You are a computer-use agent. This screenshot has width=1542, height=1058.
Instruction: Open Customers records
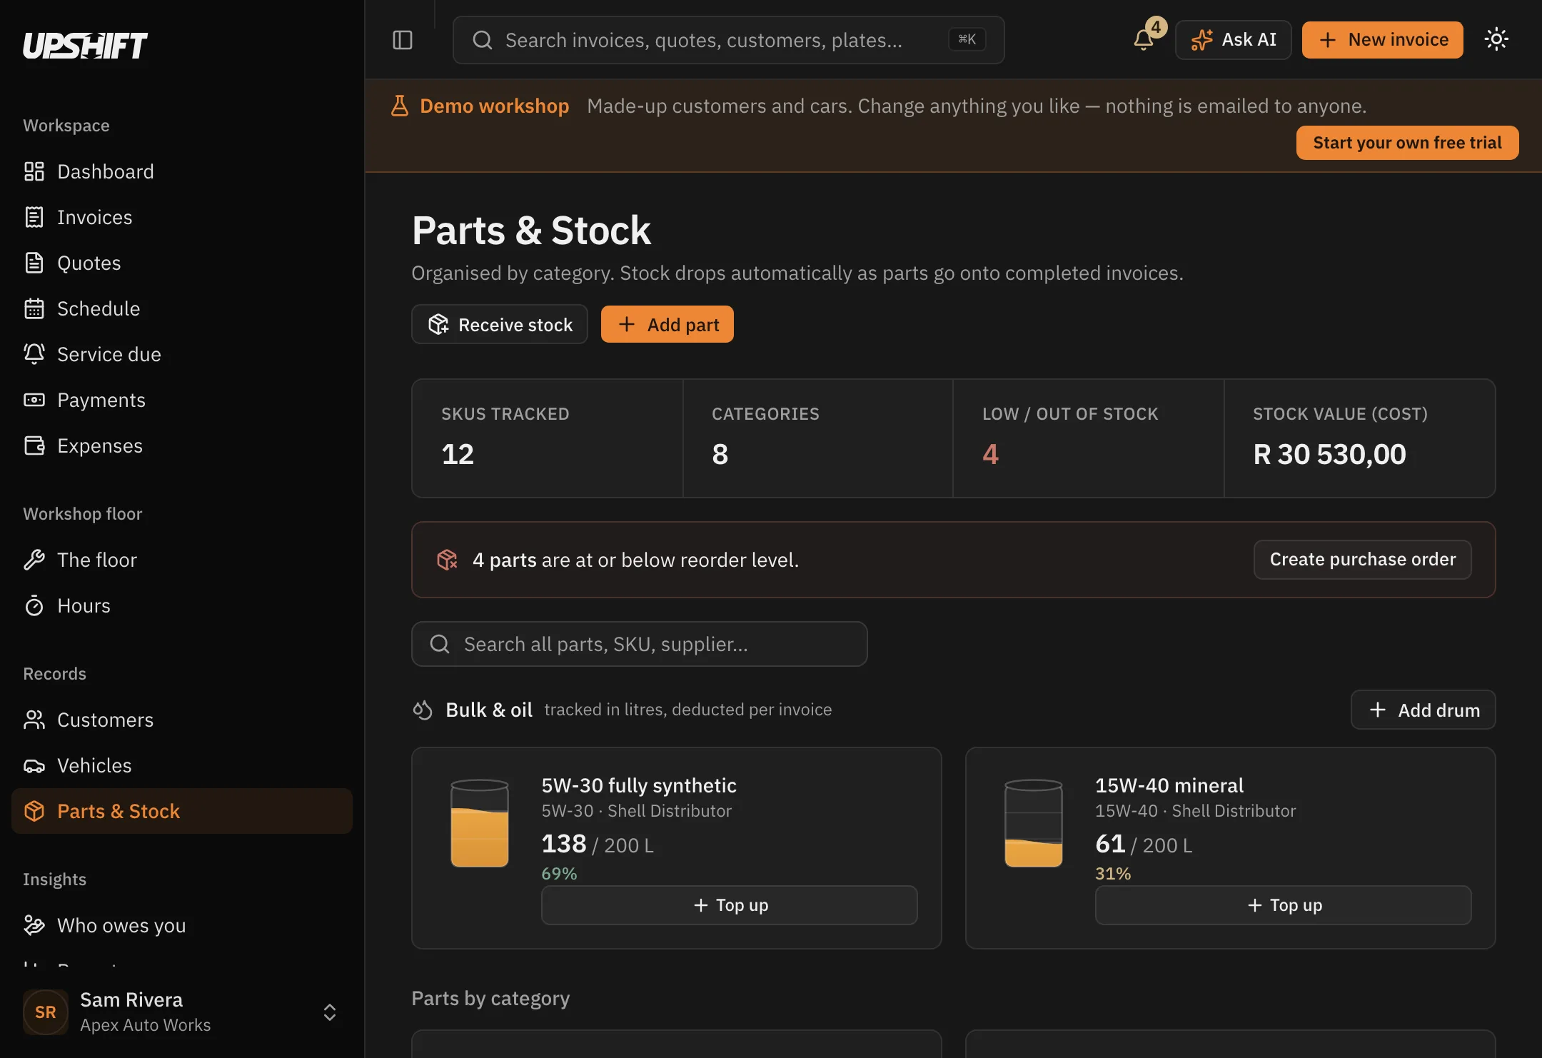tap(182, 720)
